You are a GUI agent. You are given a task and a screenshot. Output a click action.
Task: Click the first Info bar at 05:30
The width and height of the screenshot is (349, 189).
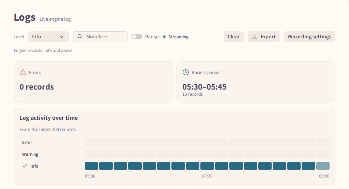pos(91,166)
